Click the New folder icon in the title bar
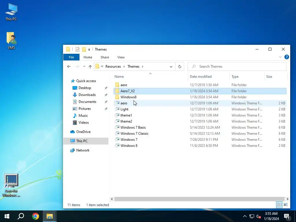Screen dimensions: 296x222 (84, 49)
